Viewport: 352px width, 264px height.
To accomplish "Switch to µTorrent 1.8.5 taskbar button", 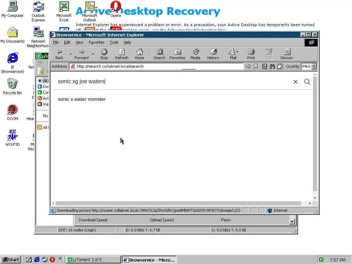I will click(93, 260).
